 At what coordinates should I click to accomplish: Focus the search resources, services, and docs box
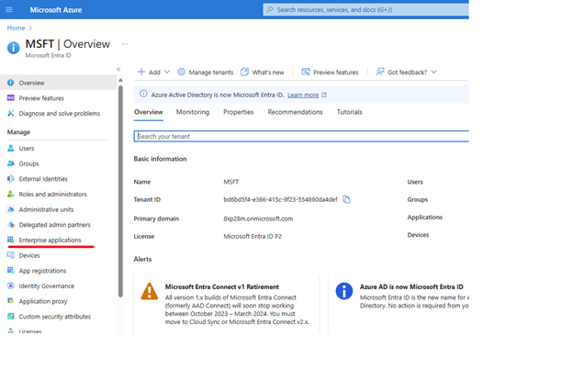coord(365,9)
